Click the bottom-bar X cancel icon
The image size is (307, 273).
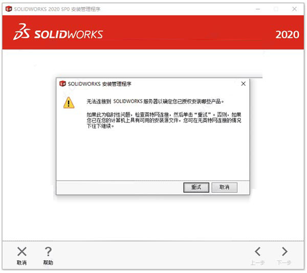coord(21,252)
